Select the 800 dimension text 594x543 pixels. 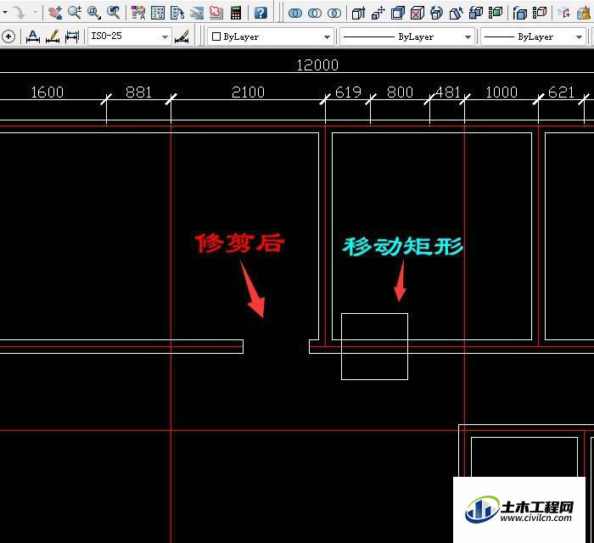coord(400,92)
